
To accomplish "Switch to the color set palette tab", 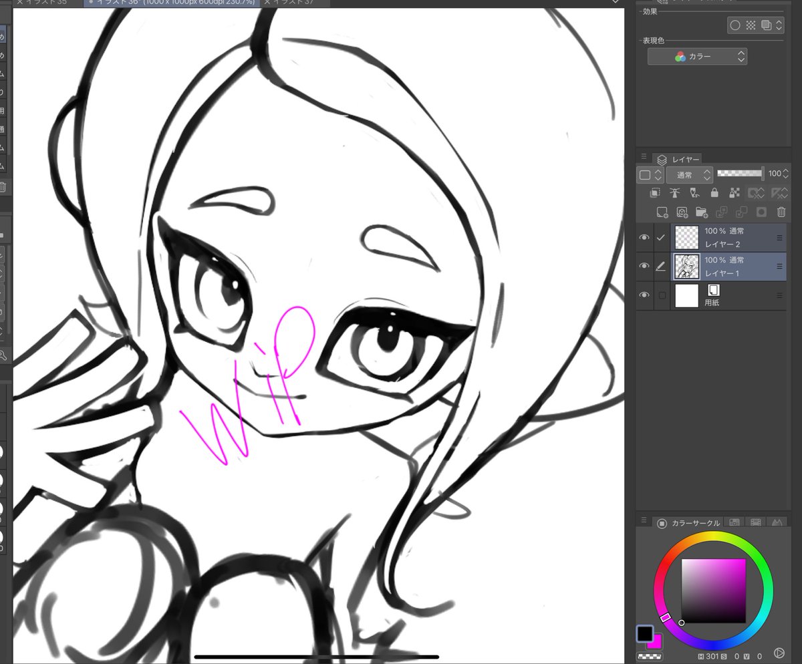I will pyautogui.click(x=756, y=522).
